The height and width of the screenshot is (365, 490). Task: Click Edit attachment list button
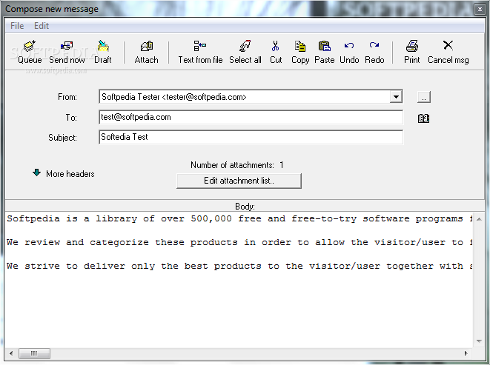(x=239, y=181)
